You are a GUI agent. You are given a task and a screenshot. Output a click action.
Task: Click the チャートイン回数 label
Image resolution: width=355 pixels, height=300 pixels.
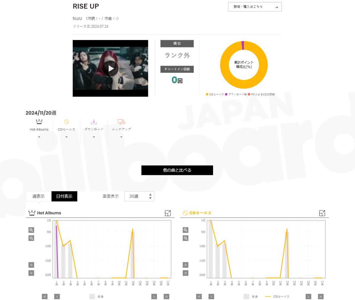(x=177, y=69)
